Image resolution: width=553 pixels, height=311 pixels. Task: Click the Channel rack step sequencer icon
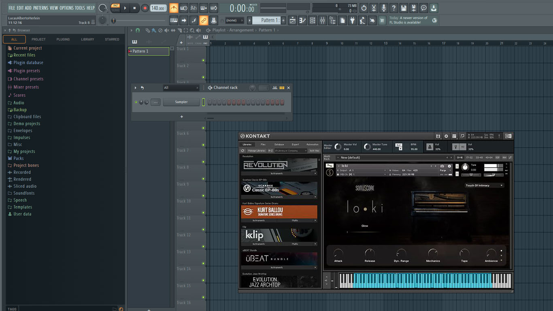coord(282,87)
